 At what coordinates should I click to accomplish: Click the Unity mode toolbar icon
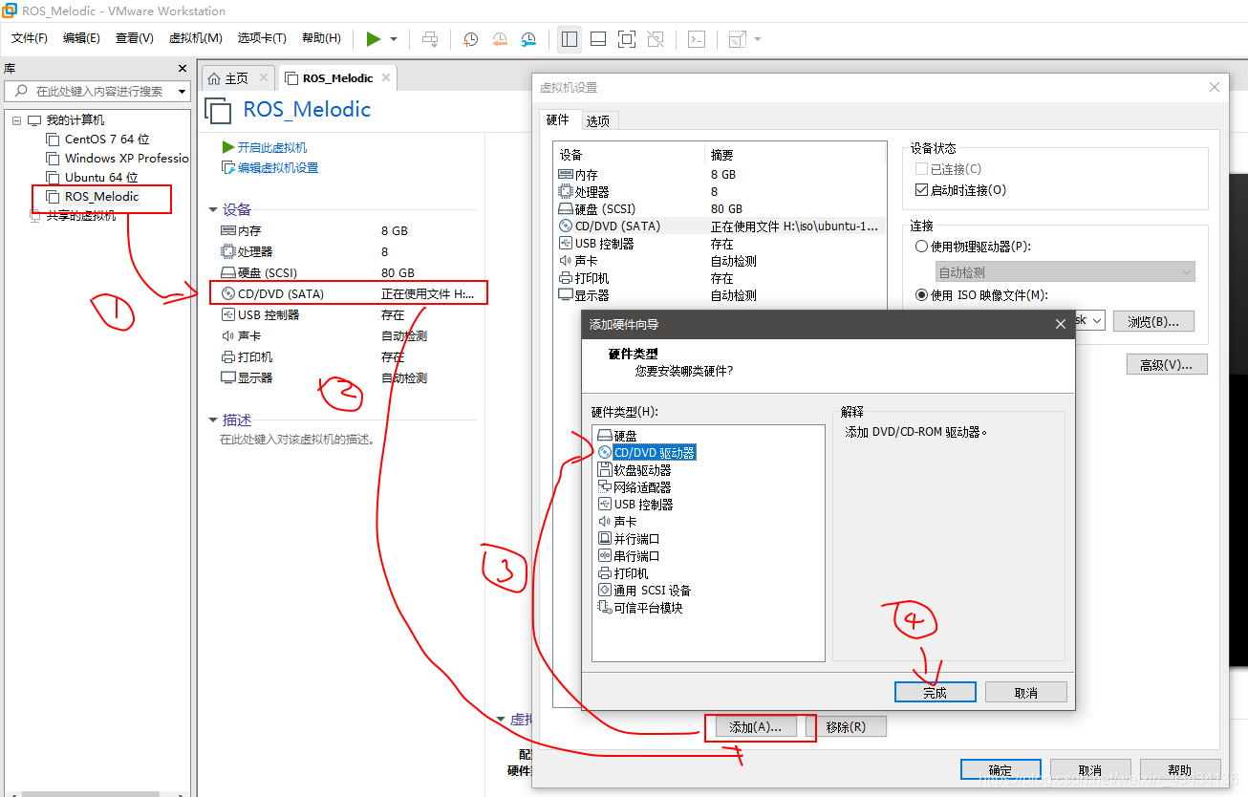656,39
